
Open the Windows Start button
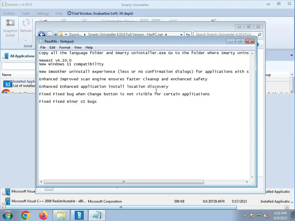click(7, 215)
